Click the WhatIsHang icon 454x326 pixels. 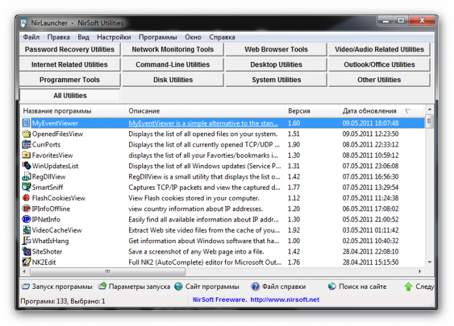[26, 241]
